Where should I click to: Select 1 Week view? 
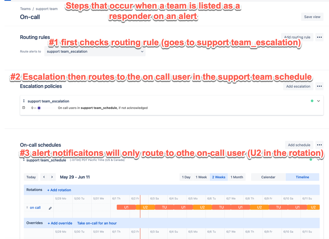201,177
